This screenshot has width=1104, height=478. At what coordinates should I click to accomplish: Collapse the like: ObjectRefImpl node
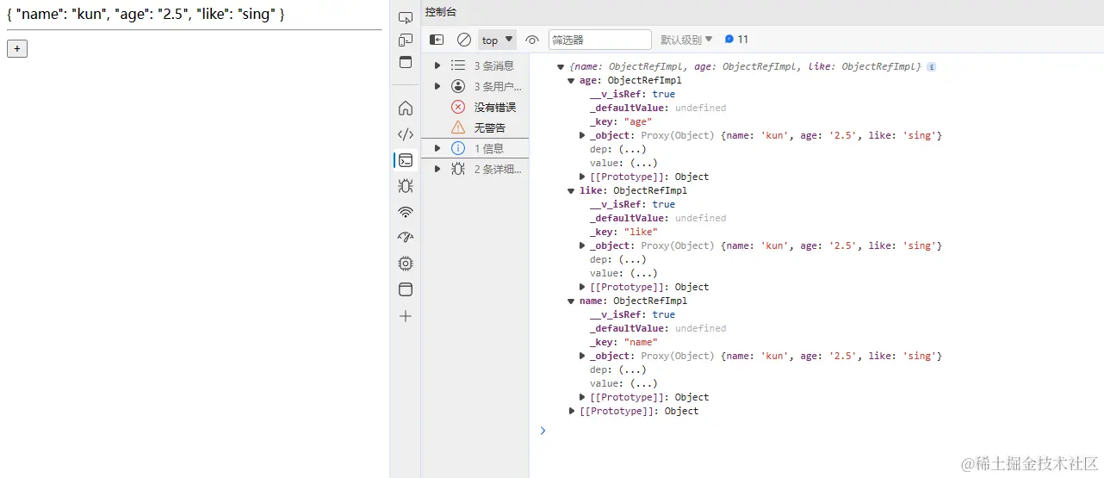pyautogui.click(x=571, y=190)
